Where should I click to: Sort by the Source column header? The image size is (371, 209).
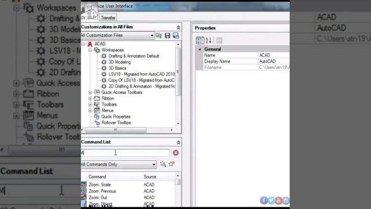[150, 176]
